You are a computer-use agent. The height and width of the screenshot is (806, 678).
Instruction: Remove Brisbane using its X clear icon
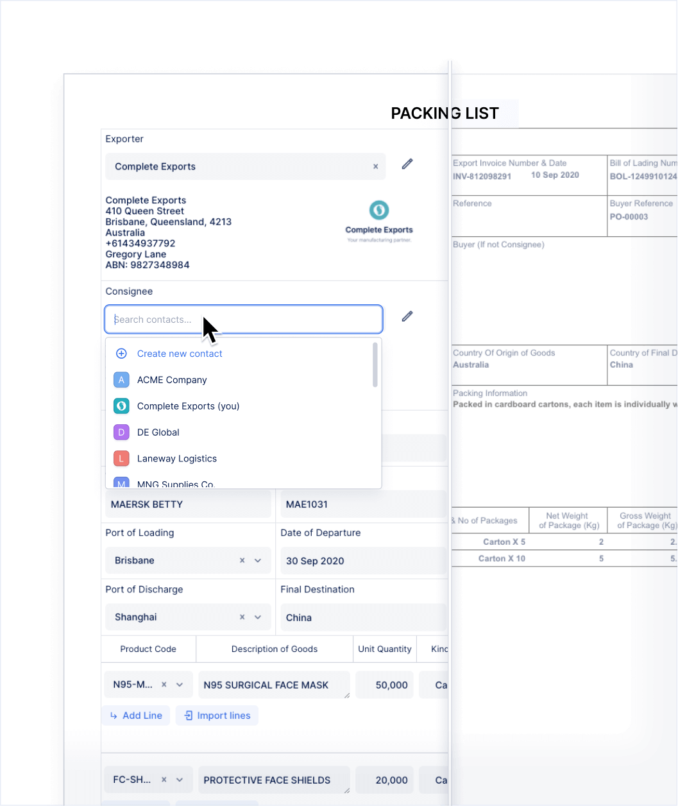tap(242, 560)
